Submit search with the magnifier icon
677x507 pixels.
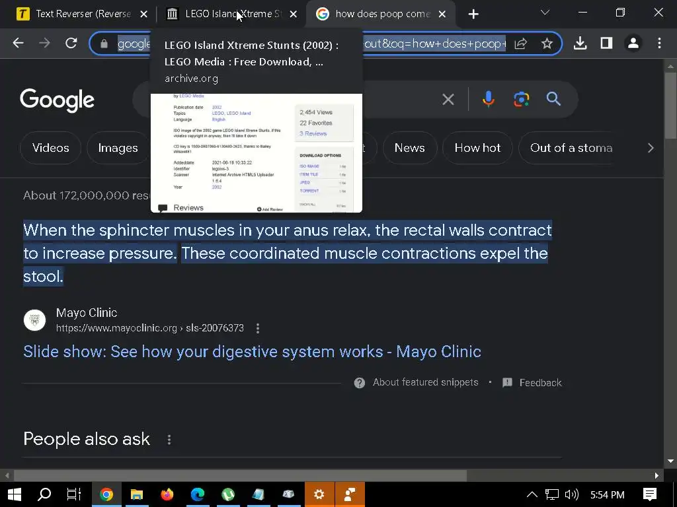553,99
